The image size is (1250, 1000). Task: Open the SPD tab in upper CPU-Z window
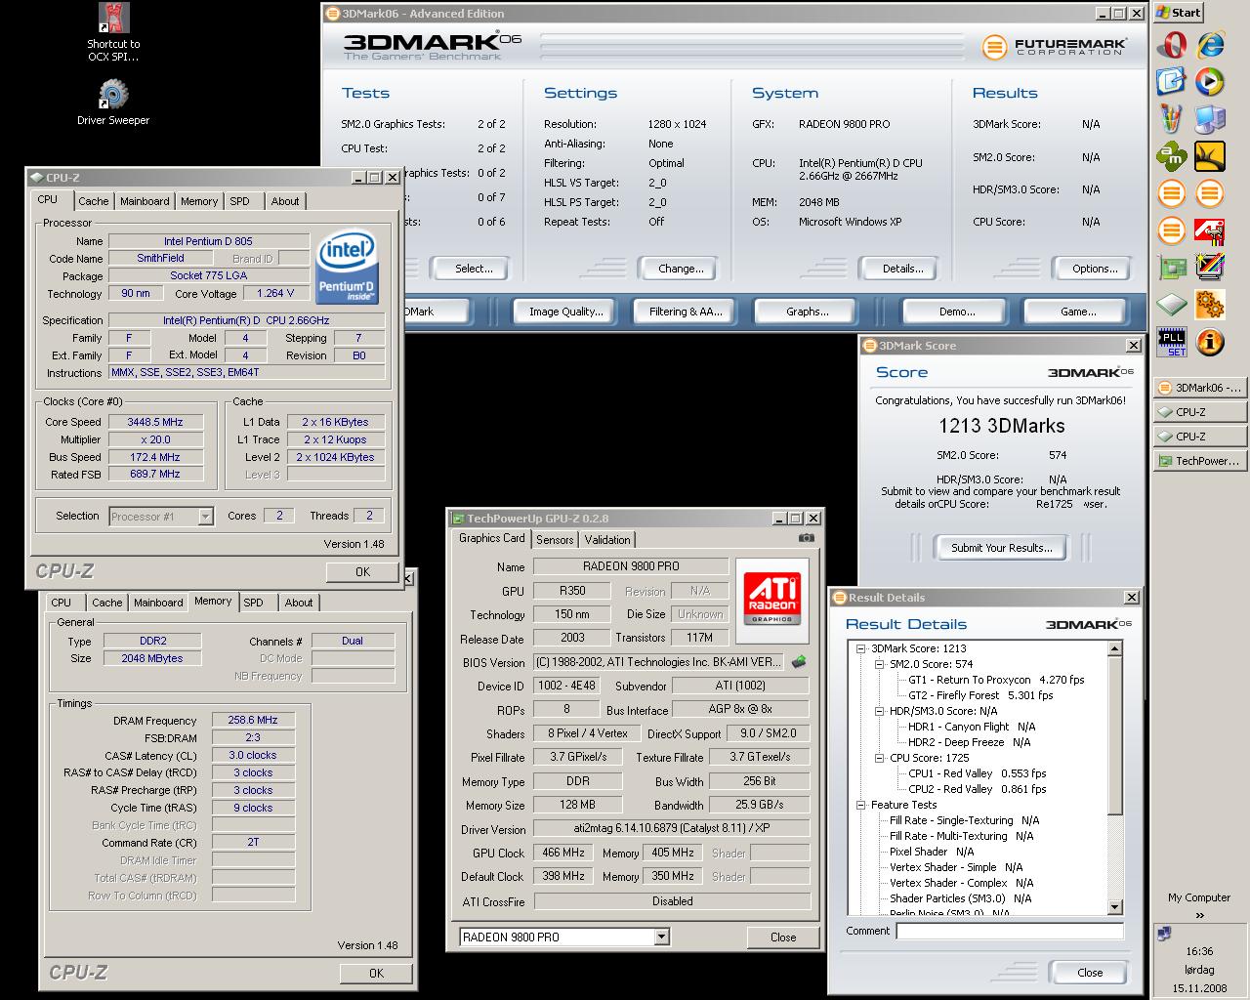pyautogui.click(x=239, y=201)
